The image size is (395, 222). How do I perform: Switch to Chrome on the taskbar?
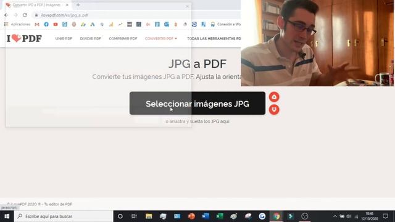pos(276,216)
